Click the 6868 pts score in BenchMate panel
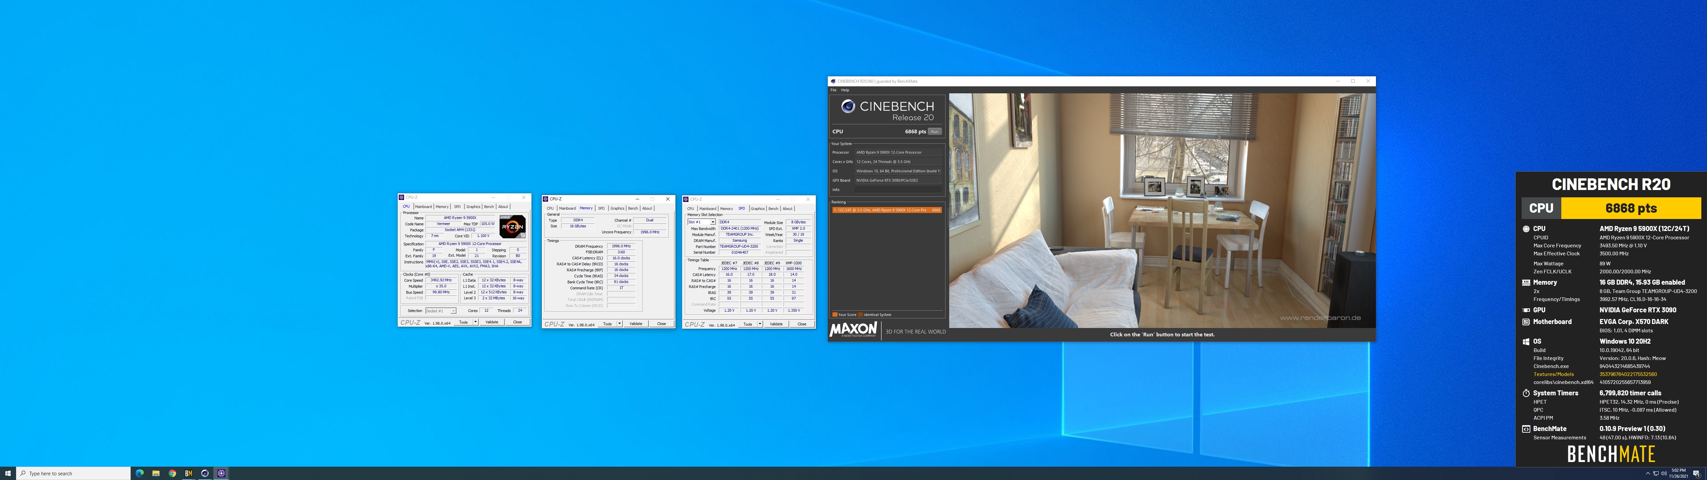This screenshot has width=1707, height=480. click(x=1631, y=208)
